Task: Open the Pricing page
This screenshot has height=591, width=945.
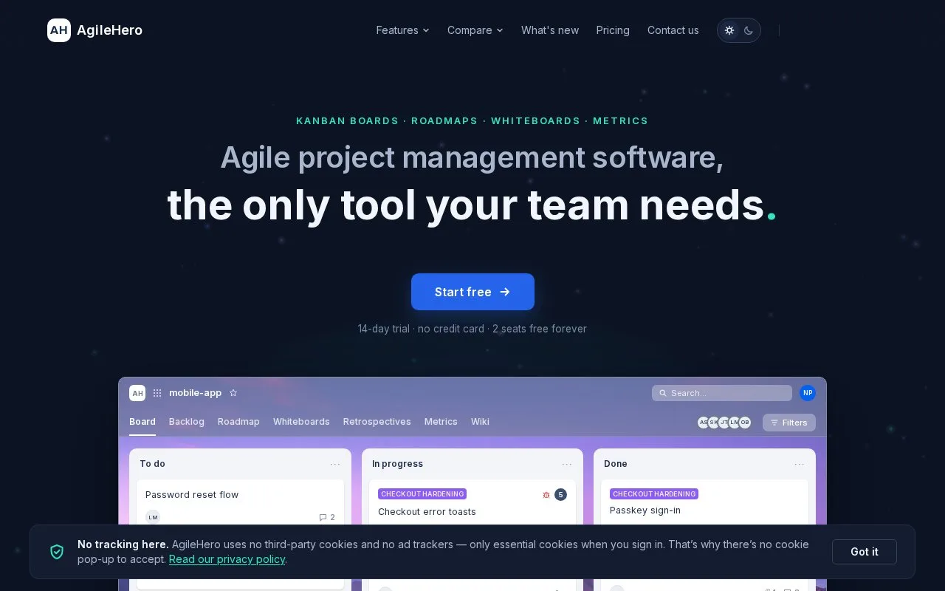Action: [x=613, y=30]
